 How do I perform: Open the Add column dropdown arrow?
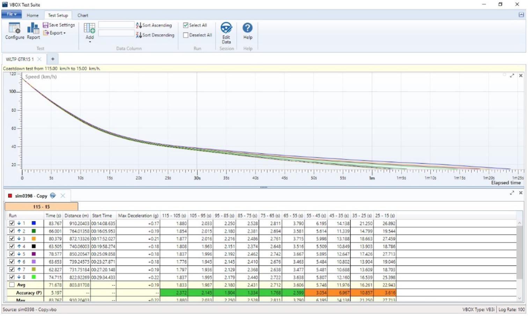point(90,42)
